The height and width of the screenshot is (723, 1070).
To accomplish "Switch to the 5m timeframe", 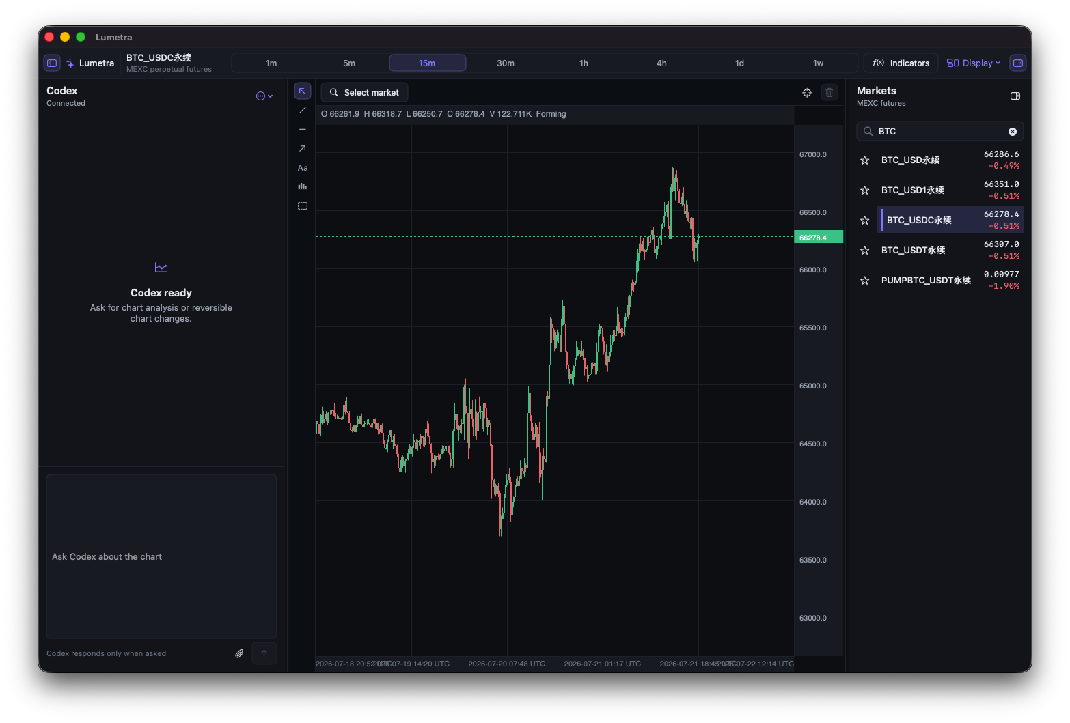I will 349,63.
